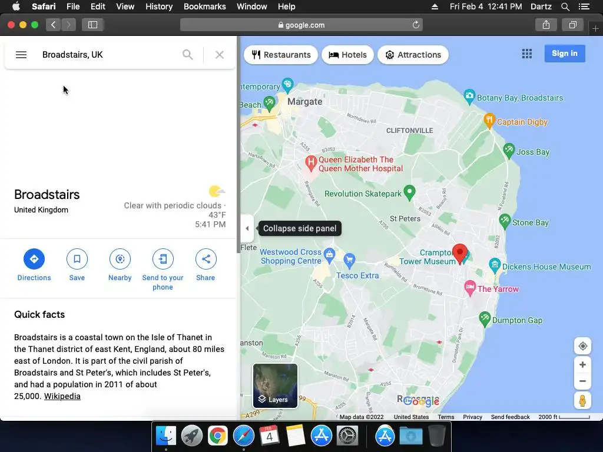Save Broadstairs to your places
Viewport: 603px width, 452px height.
tap(77, 259)
